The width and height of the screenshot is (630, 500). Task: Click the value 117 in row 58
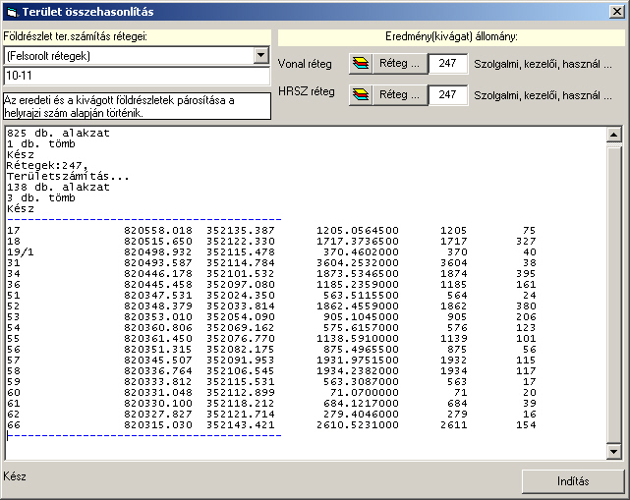click(x=526, y=371)
